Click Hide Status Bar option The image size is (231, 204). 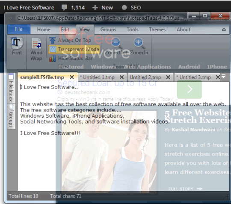click(71, 58)
